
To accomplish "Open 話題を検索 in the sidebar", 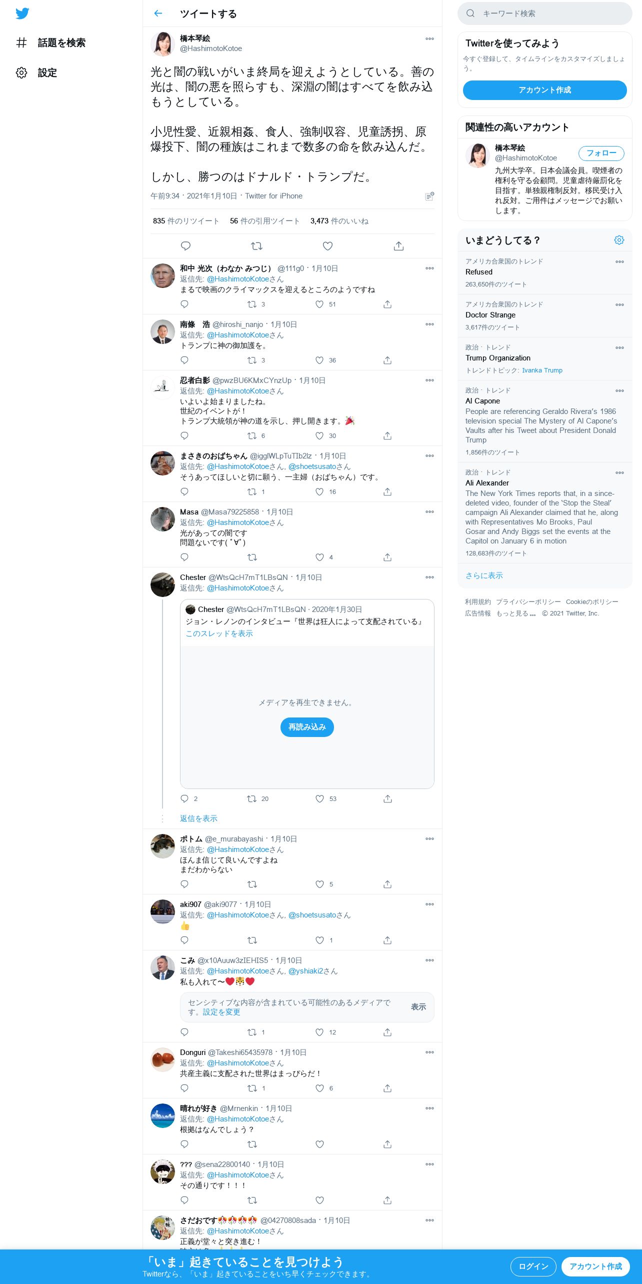I will pyautogui.click(x=50, y=42).
